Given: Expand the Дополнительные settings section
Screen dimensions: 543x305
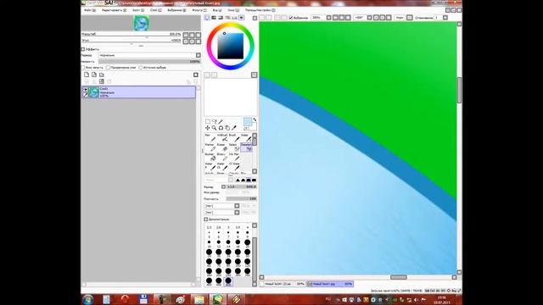Looking at the screenshot, I should [205, 219].
